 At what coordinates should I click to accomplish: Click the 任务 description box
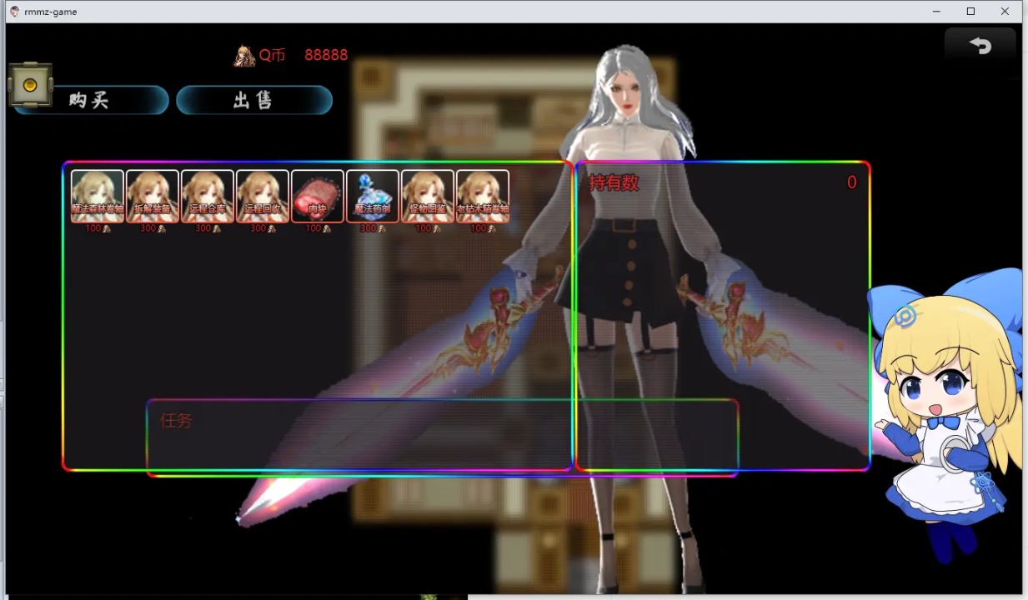coord(443,437)
